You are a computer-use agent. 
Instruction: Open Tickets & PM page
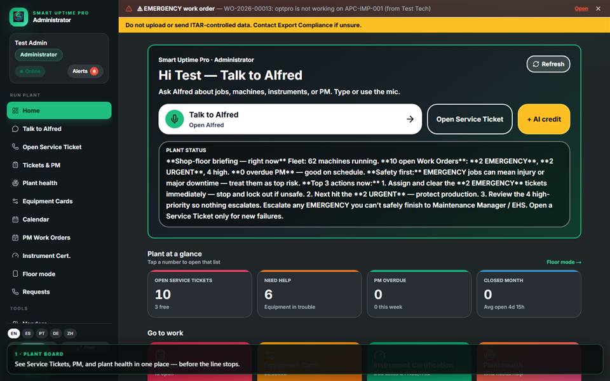(59, 165)
